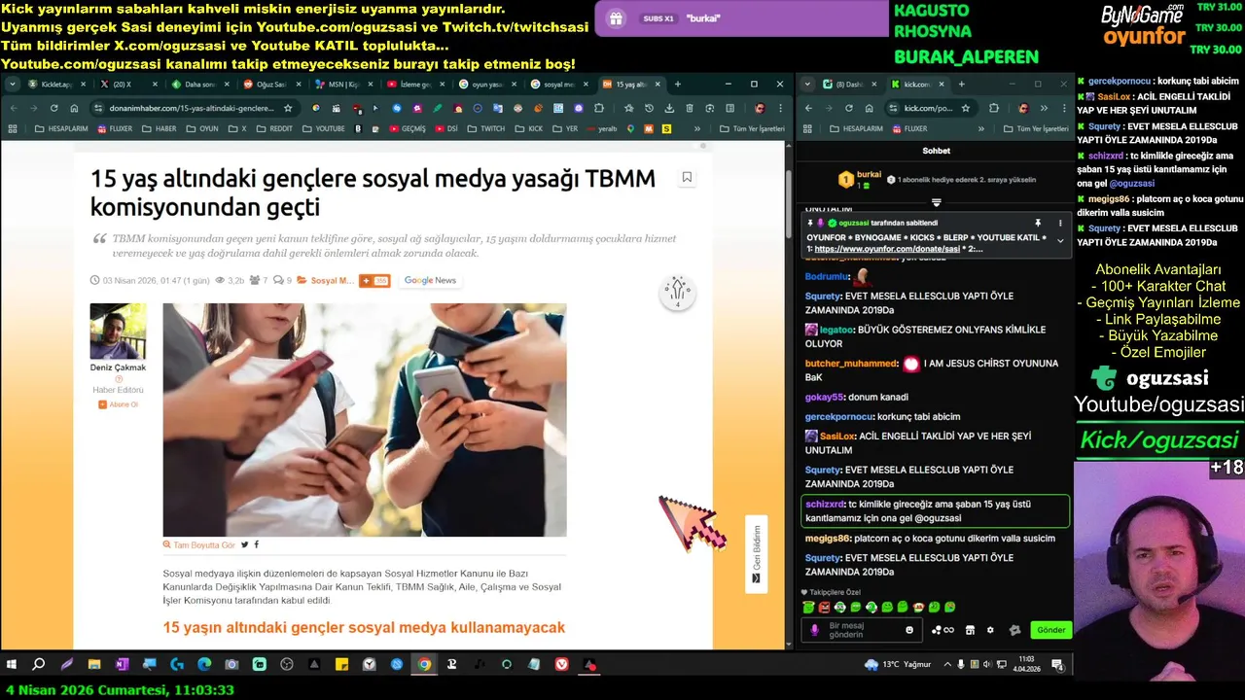Show hidden system tray icons
The image size is (1245, 700).
tap(947, 665)
